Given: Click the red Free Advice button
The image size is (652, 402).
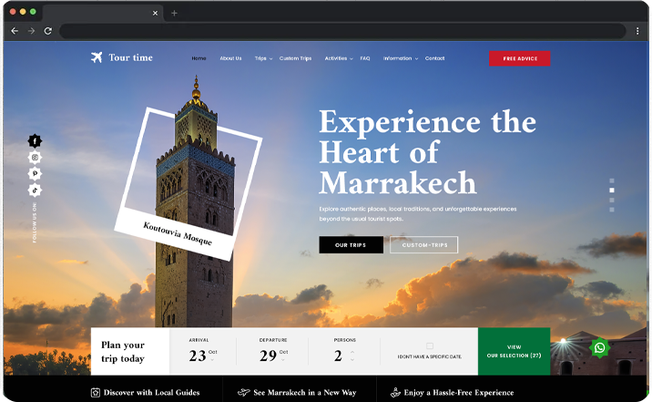Looking at the screenshot, I should tap(520, 58).
